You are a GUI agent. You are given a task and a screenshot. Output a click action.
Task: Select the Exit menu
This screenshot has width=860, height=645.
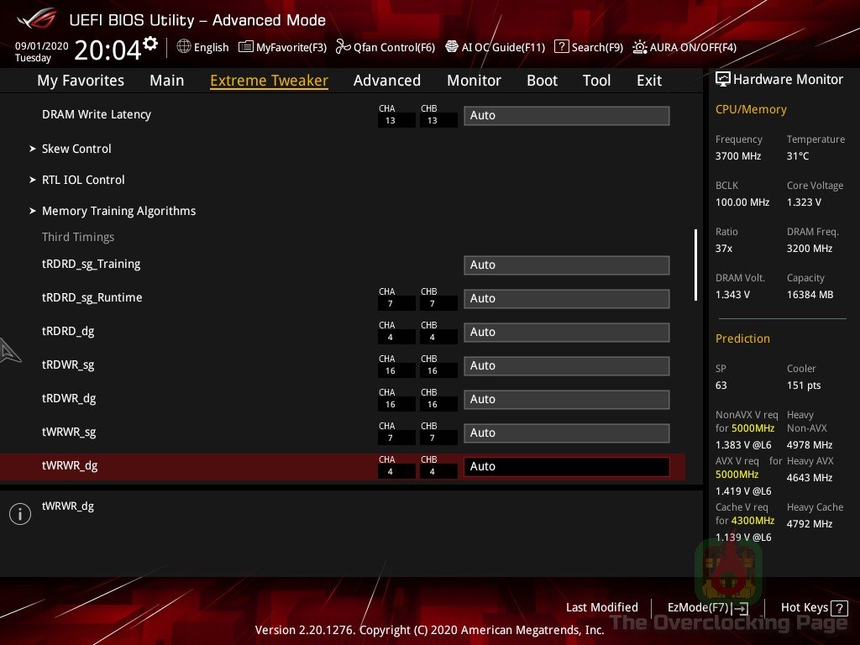click(648, 80)
